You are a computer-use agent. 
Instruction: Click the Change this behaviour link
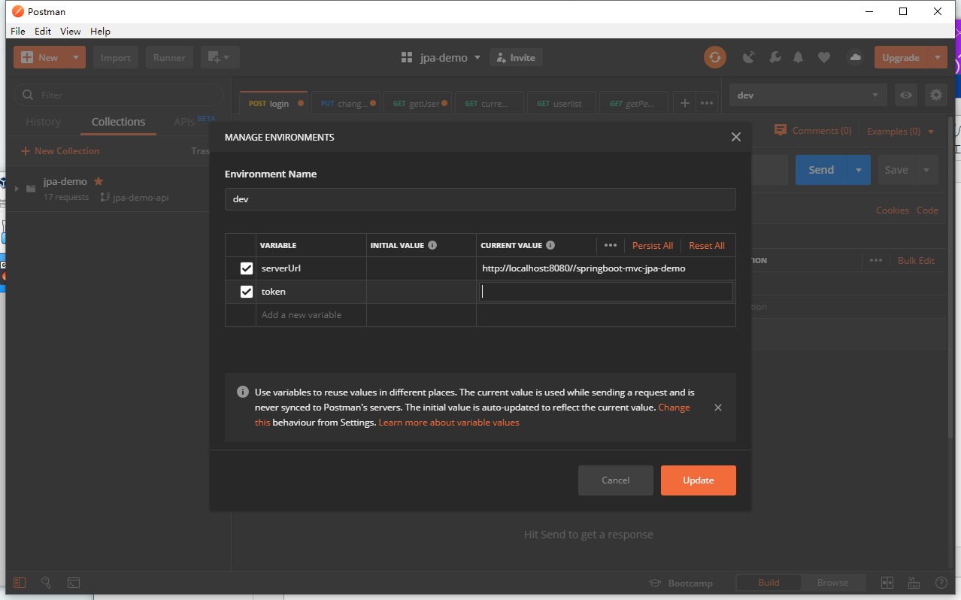pos(674,408)
